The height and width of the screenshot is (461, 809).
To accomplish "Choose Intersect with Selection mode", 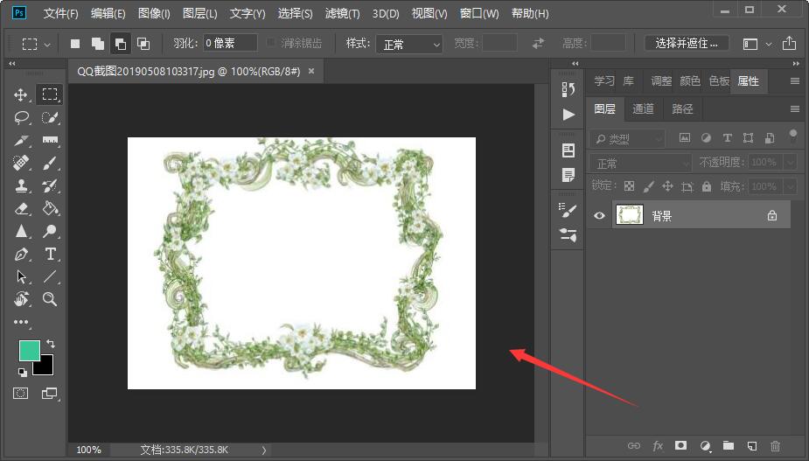I will point(143,44).
